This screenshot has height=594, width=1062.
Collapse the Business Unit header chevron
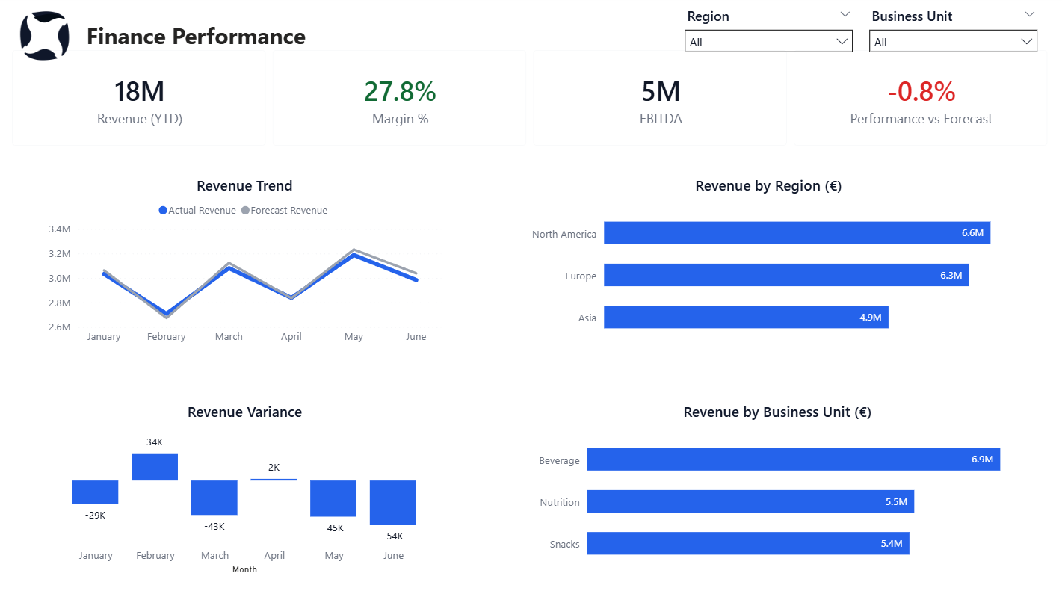[1029, 15]
